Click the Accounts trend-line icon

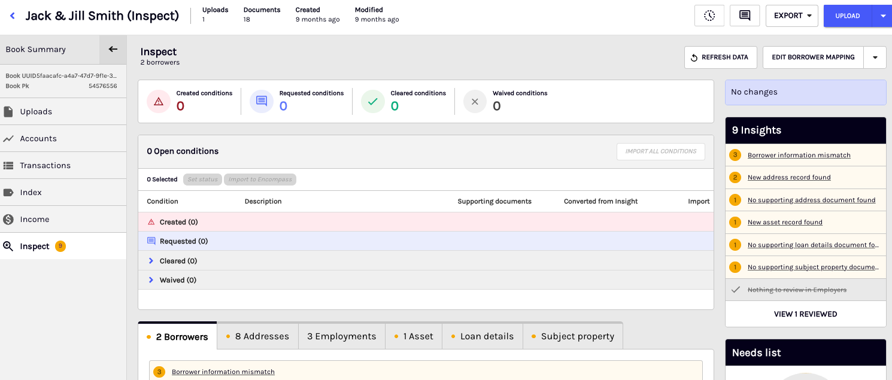click(x=8, y=139)
